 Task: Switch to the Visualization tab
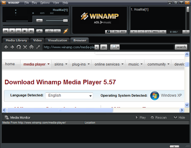click(57, 40)
